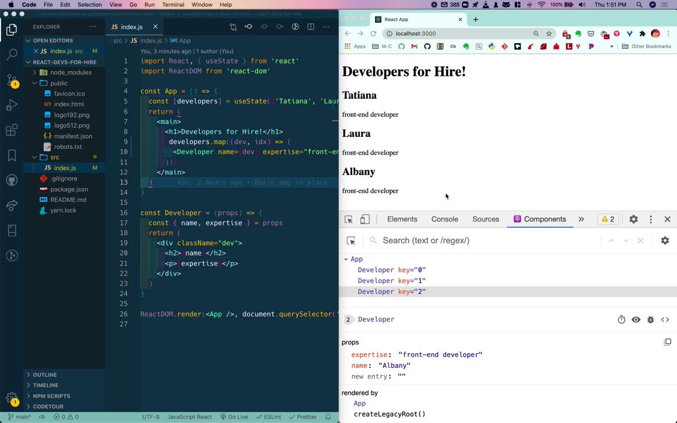Open the Selection menu in the menu bar

pyautogui.click(x=89, y=5)
